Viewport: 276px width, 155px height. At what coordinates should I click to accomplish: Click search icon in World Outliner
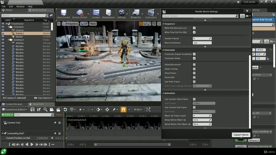pyautogui.click(x=47, y=15)
